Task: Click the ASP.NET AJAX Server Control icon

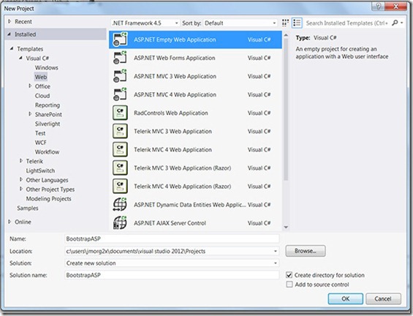Action: pyautogui.click(x=120, y=222)
